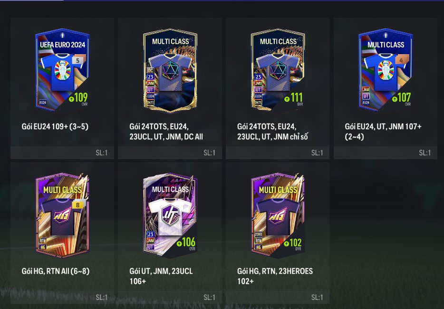The width and height of the screenshot is (444, 309).
Task: Open the purple HG RTN pack numbered 8
Action: (62, 215)
